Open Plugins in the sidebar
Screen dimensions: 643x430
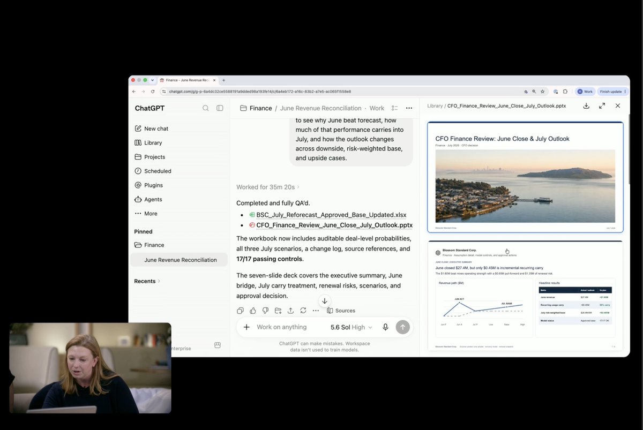point(149,185)
